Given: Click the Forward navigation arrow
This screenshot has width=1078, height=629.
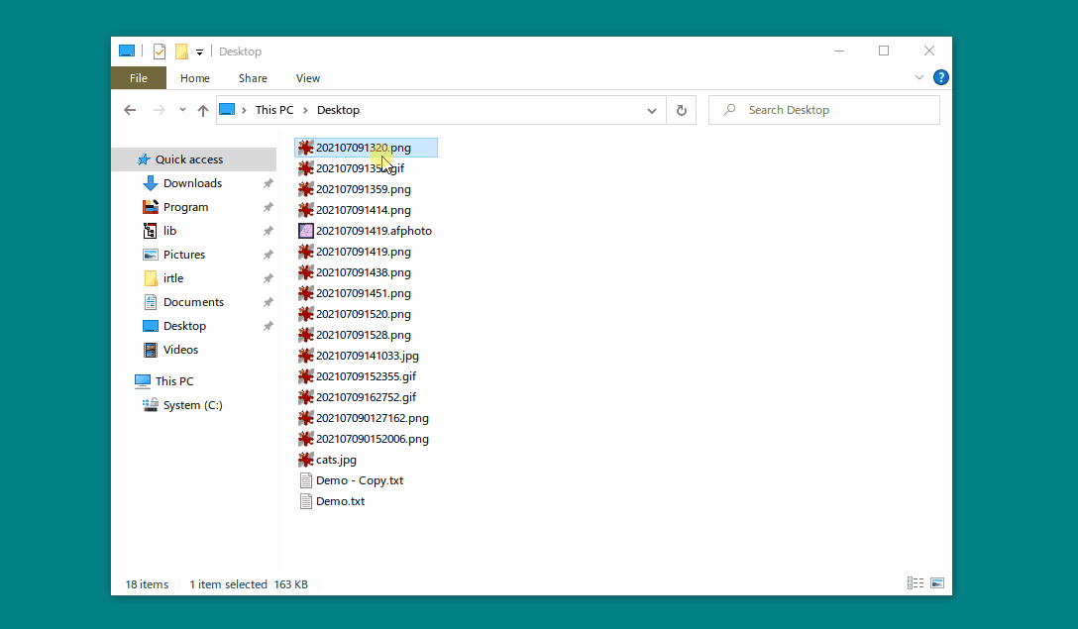Looking at the screenshot, I should point(159,110).
